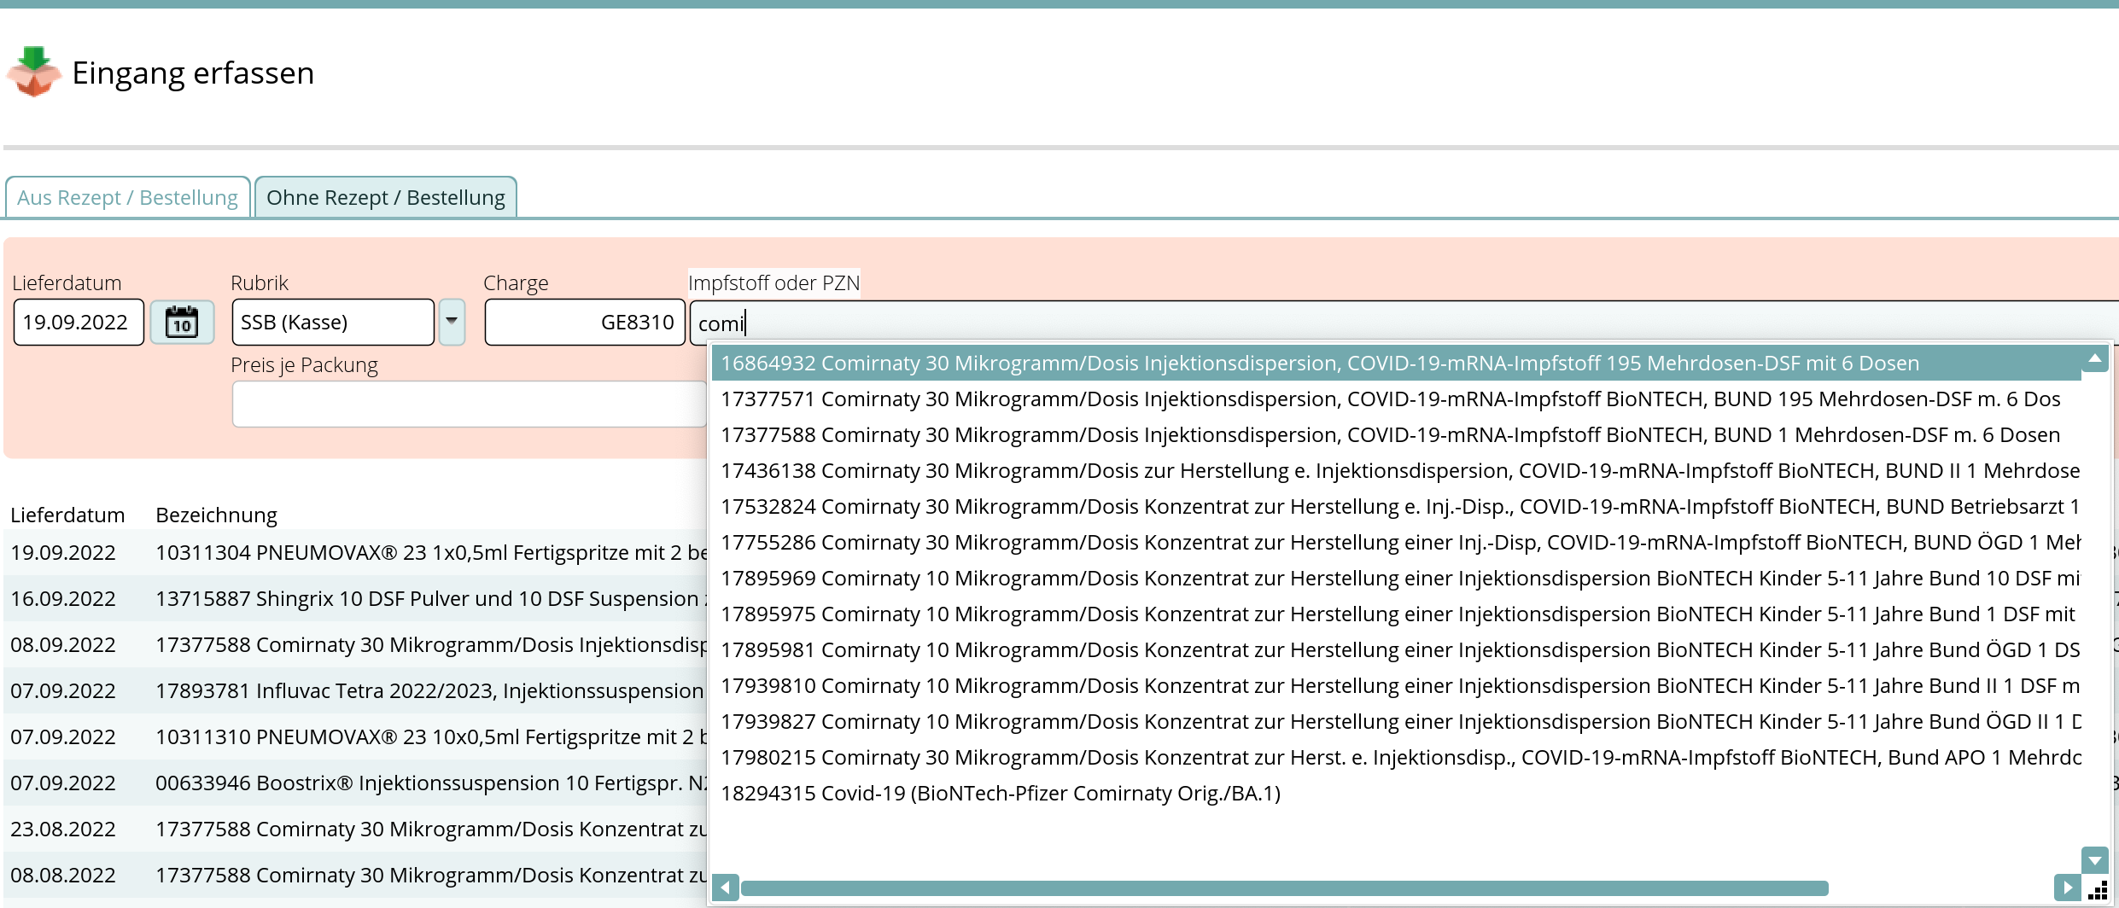Open the 00633946 Boostrix Injektionssuspension row
The height and width of the screenshot is (908, 2119).
(x=357, y=783)
